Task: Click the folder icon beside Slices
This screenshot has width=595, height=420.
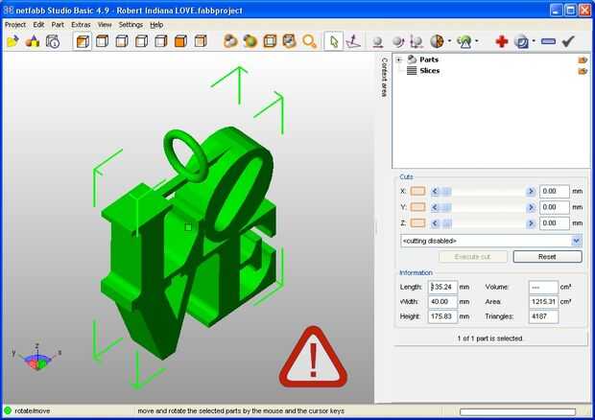Action: coord(583,71)
